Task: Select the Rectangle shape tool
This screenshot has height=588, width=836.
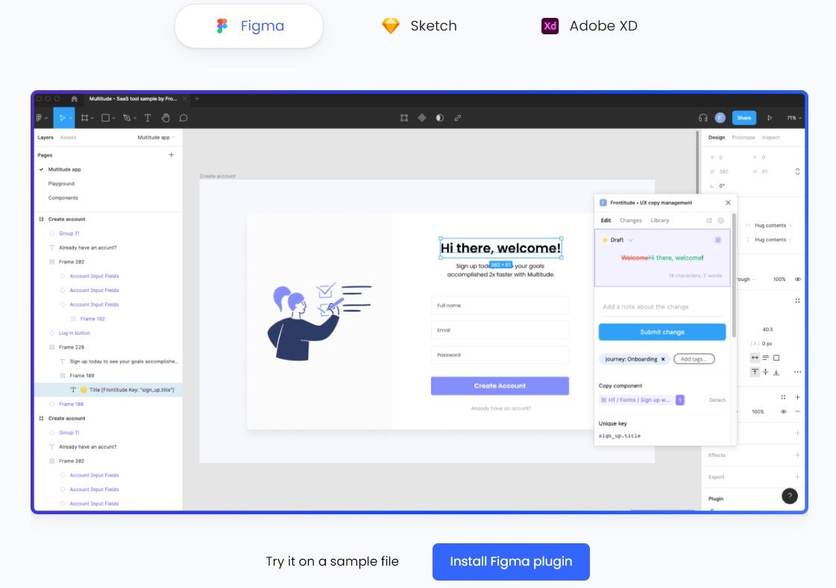Action: click(107, 118)
